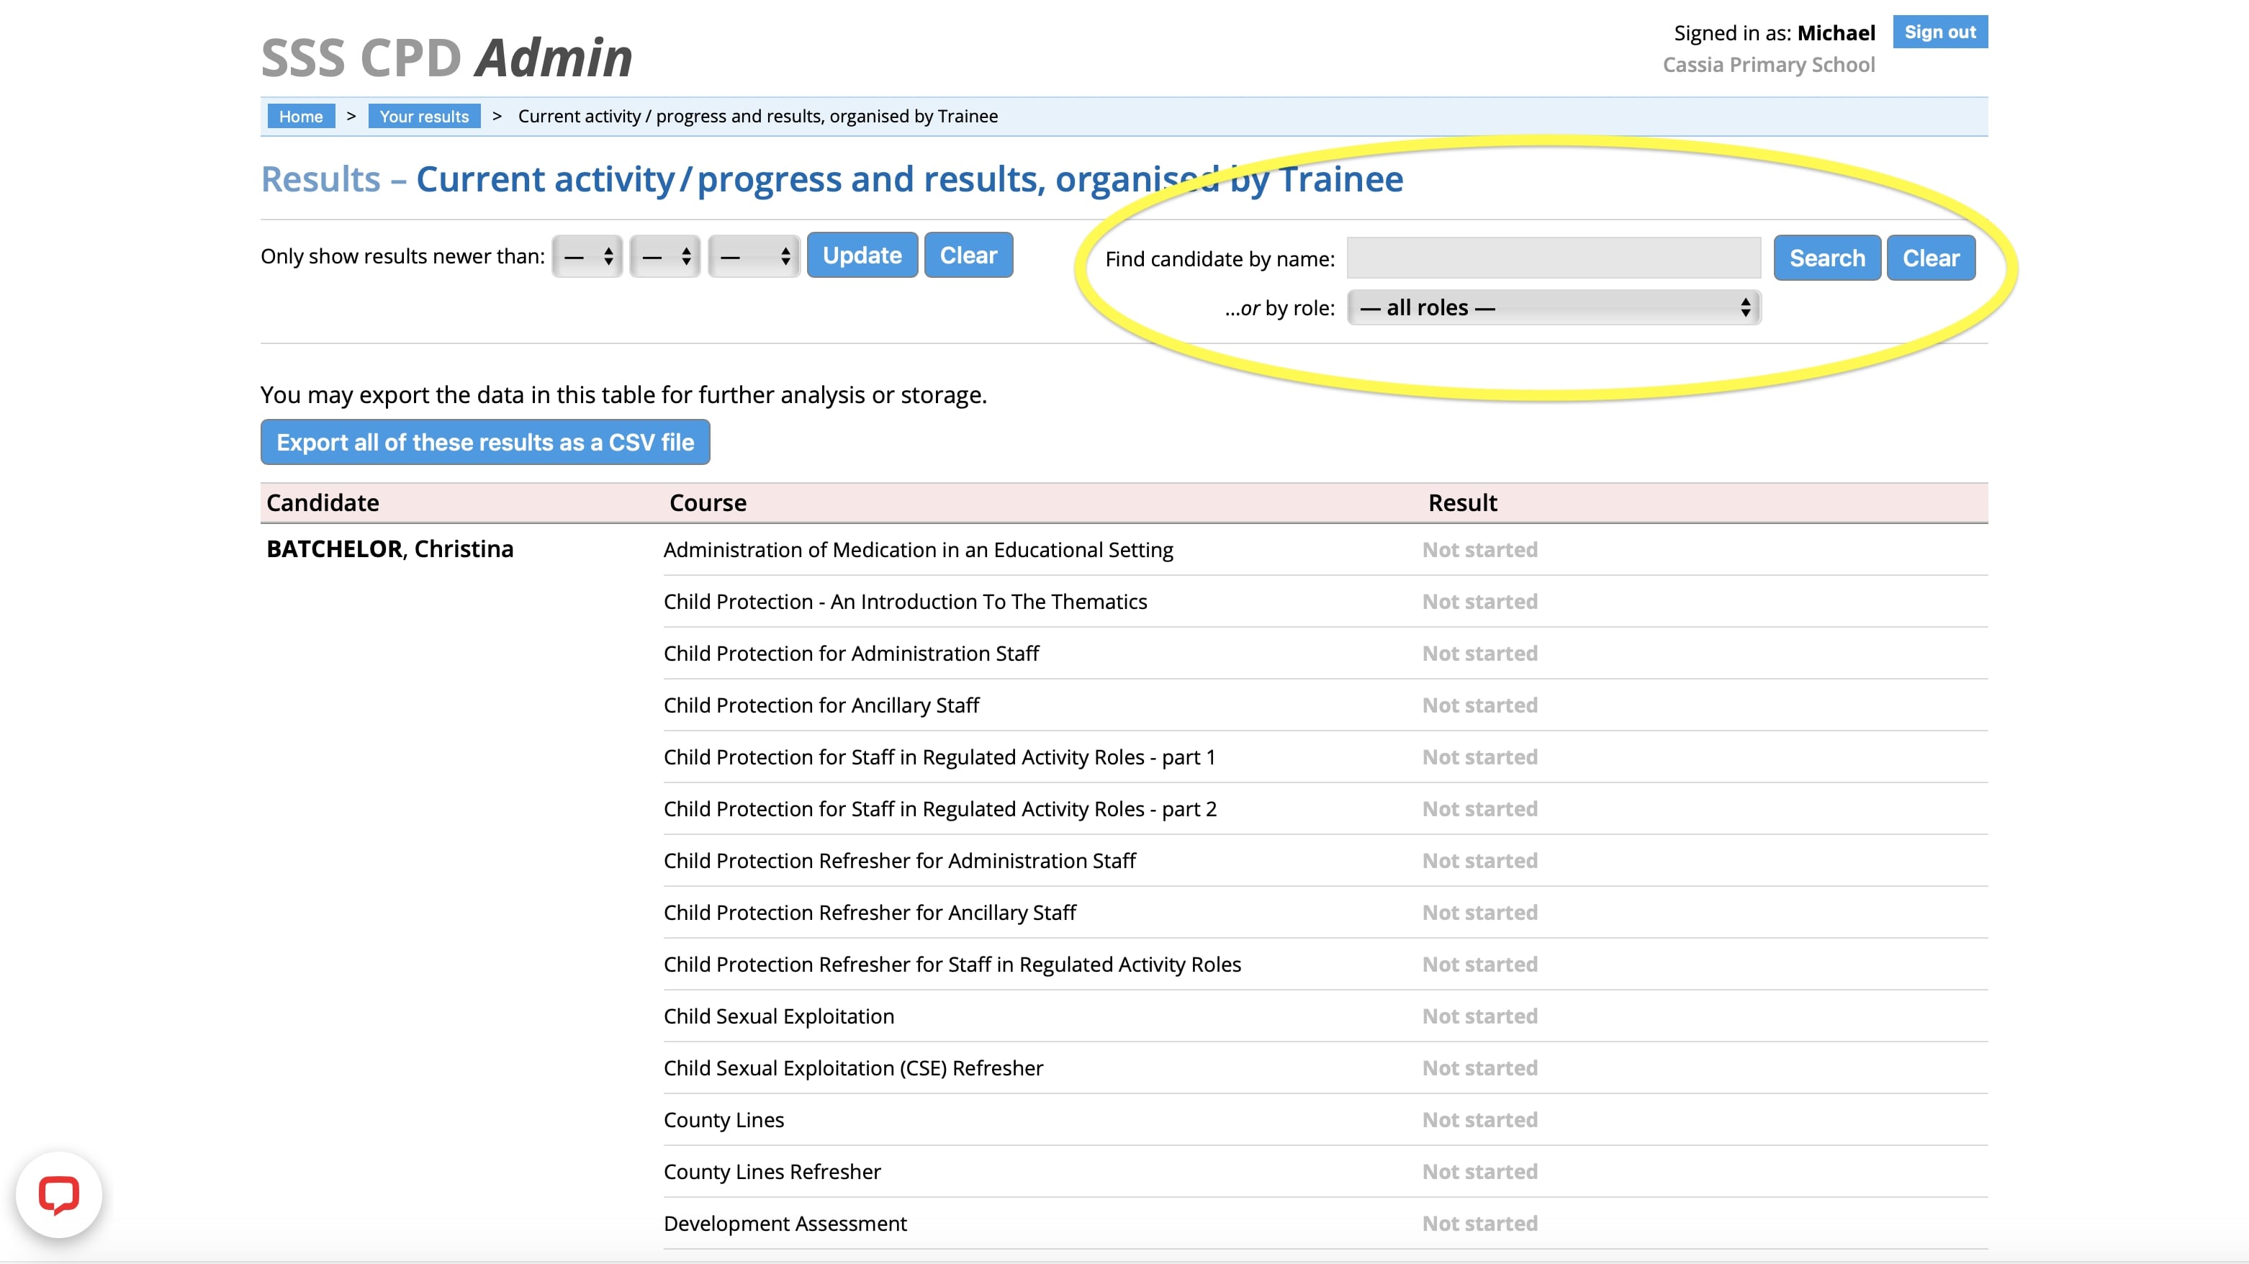Open Your results breadcrumb link

423,116
